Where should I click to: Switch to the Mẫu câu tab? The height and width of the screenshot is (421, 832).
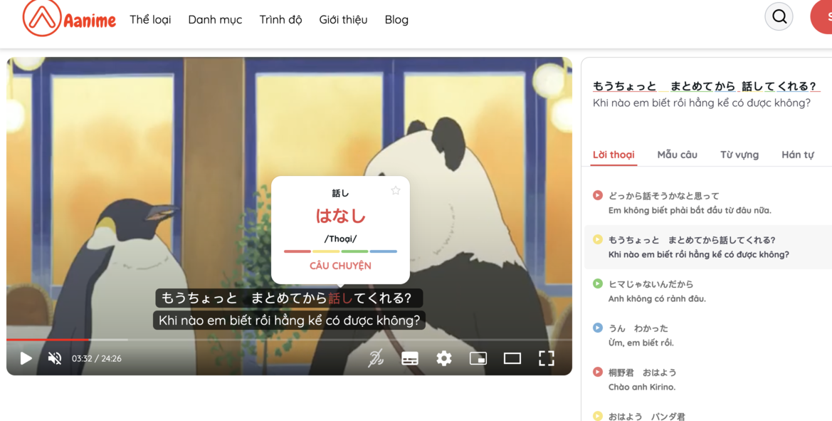(x=677, y=155)
